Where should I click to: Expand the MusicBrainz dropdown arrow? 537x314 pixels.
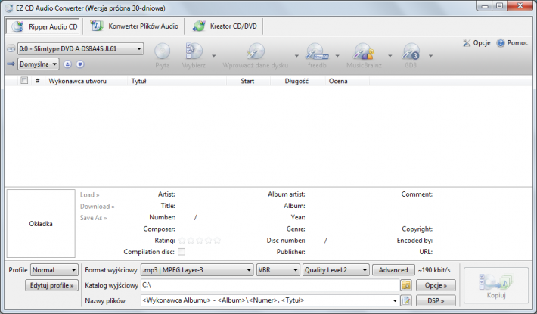tap(390, 55)
